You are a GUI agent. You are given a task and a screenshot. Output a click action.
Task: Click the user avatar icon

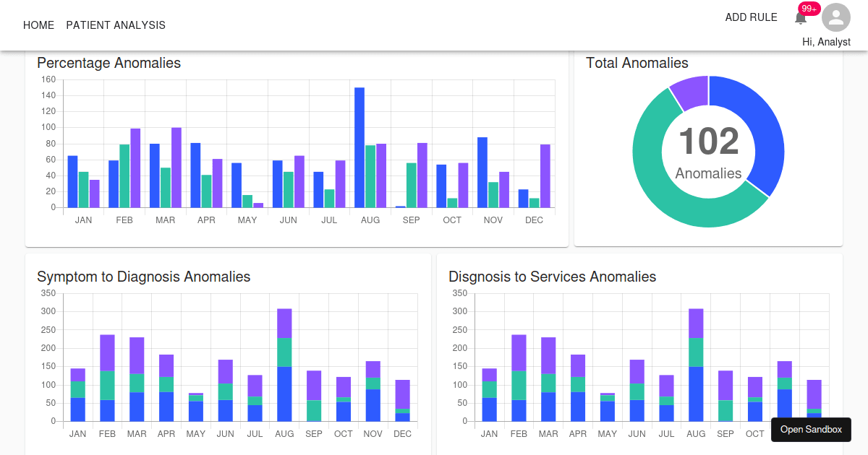pos(835,17)
